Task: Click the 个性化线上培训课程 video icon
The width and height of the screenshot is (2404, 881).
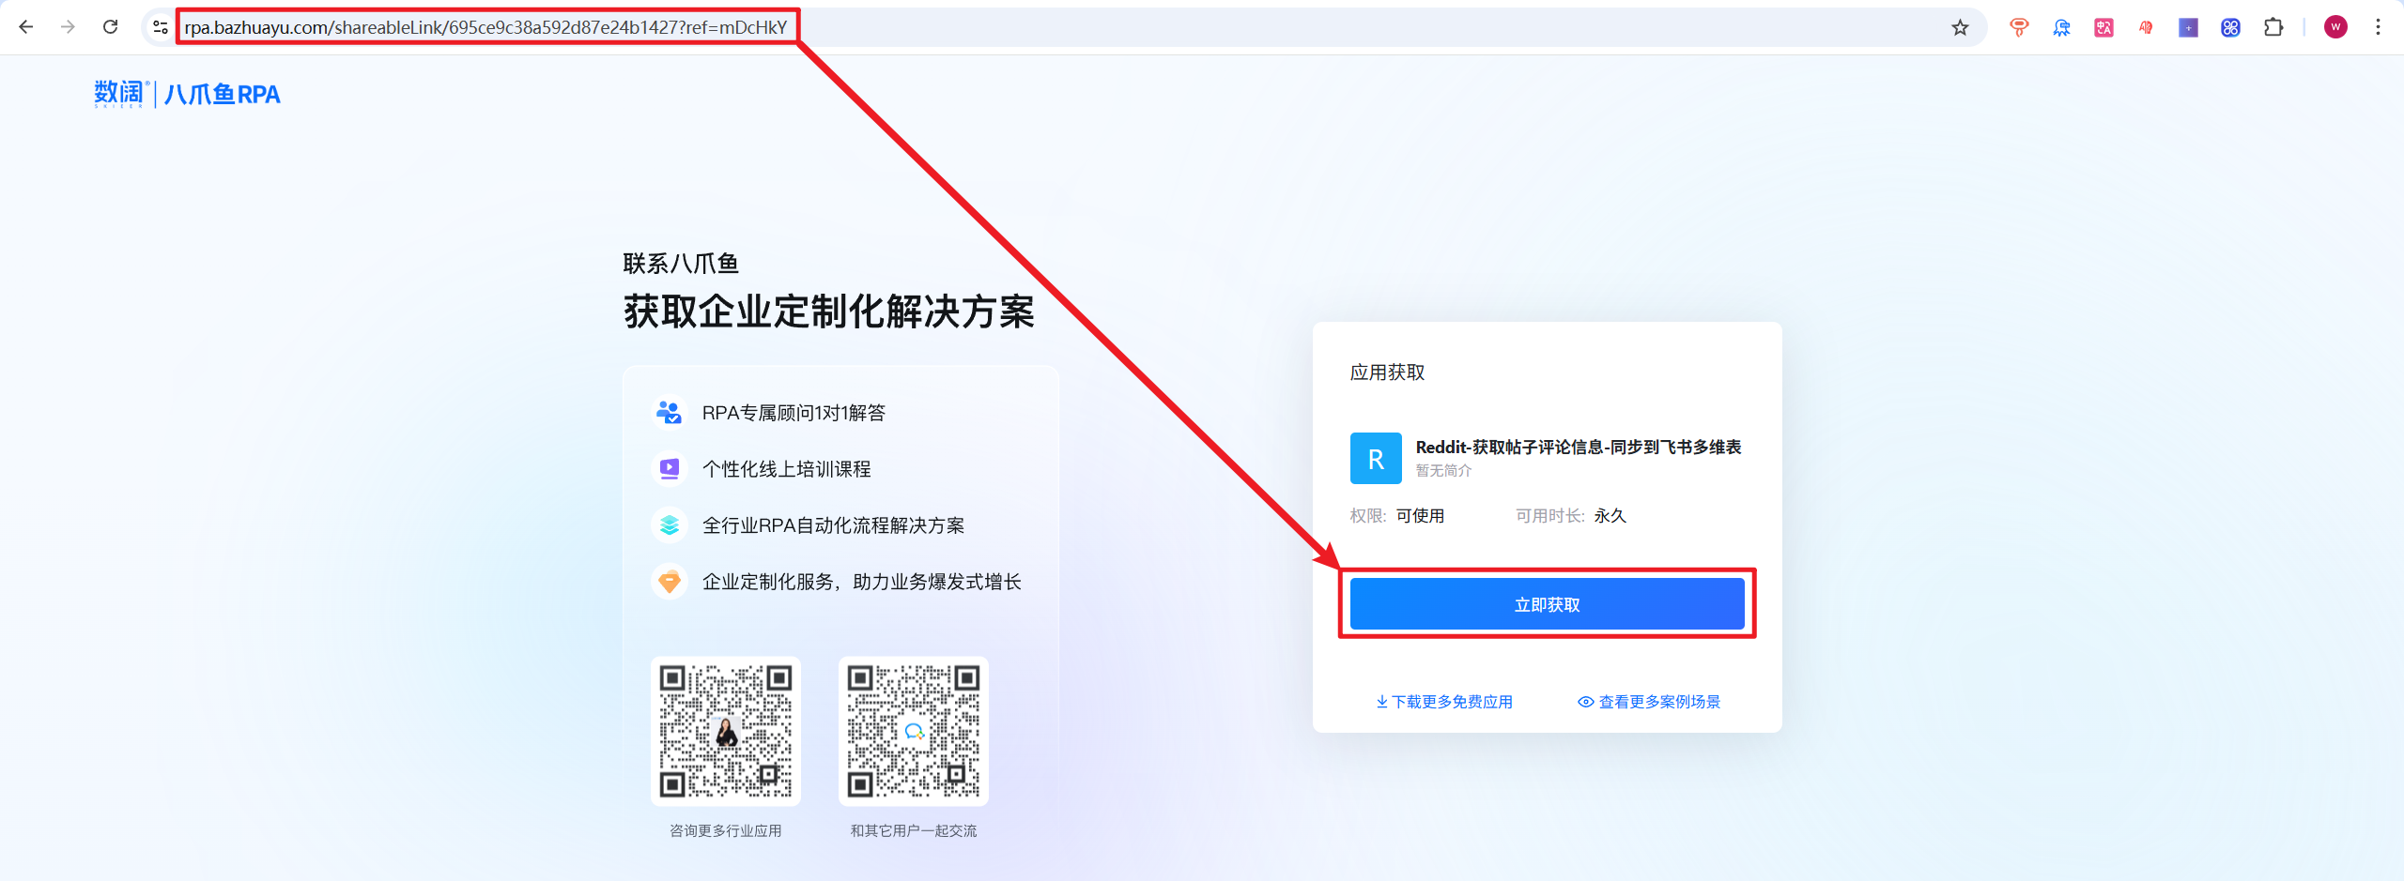Action: (669, 469)
